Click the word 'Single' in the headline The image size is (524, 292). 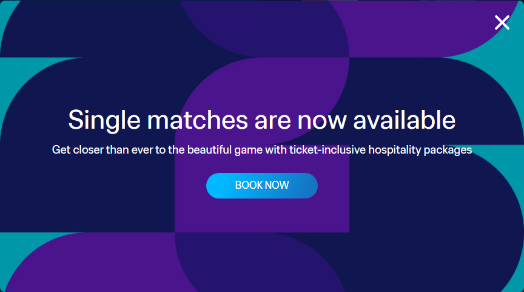tap(104, 120)
